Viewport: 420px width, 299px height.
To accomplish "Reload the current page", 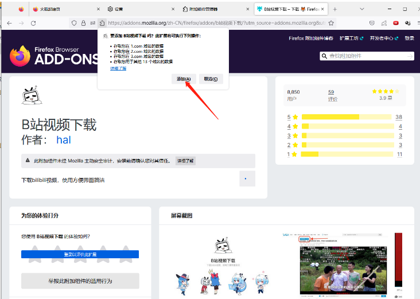I will point(33,24).
